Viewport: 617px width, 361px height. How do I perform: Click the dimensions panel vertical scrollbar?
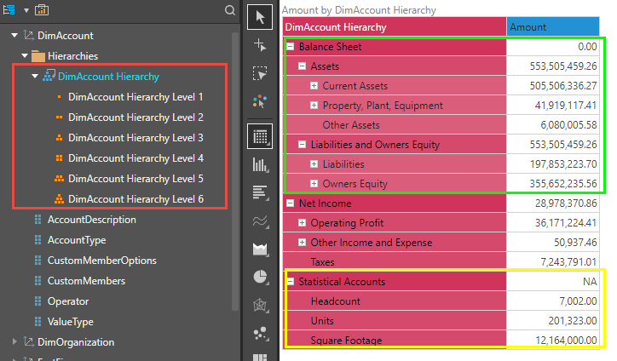236,170
